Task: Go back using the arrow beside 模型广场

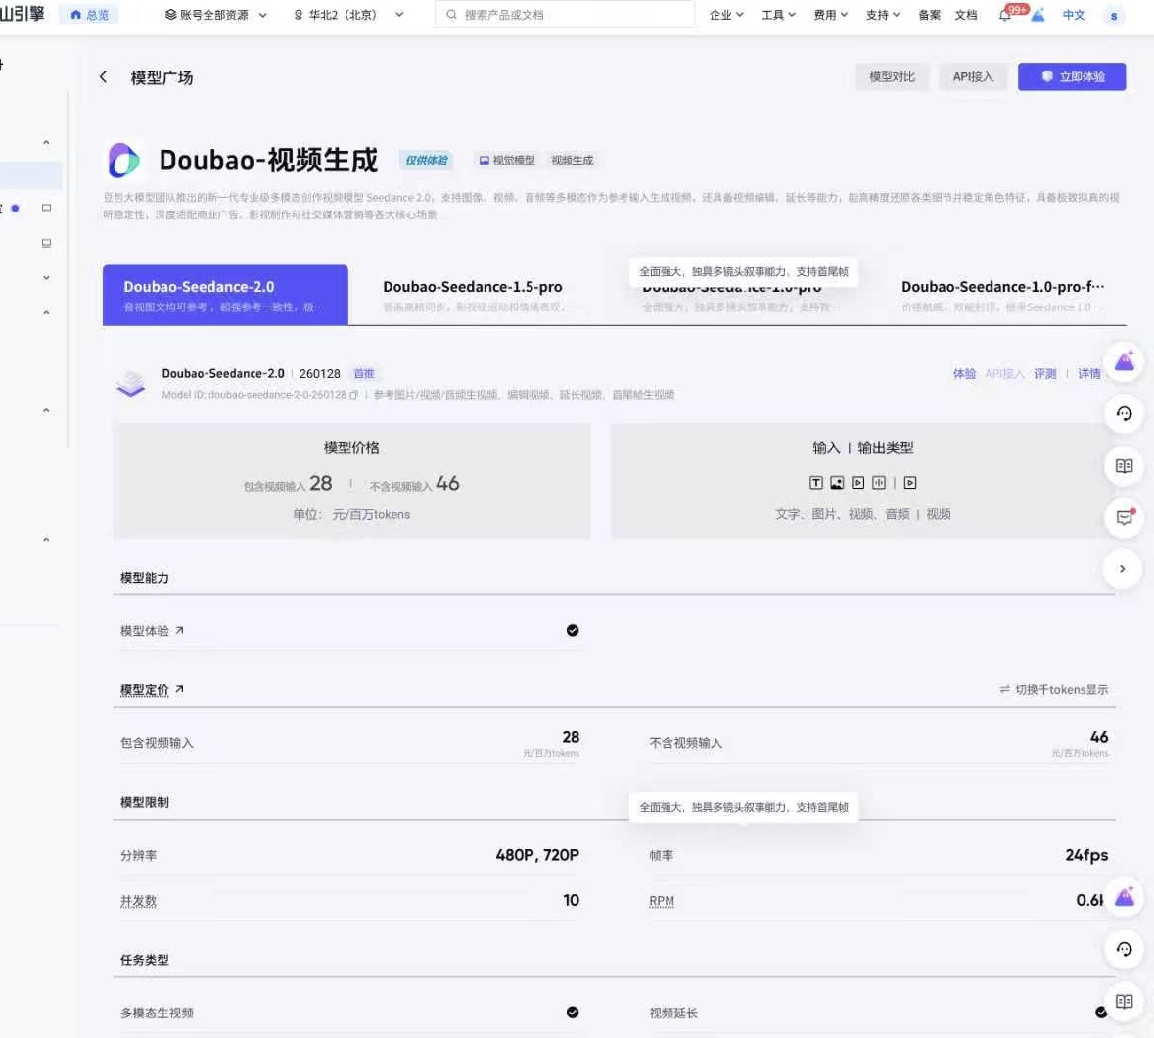Action: click(104, 77)
